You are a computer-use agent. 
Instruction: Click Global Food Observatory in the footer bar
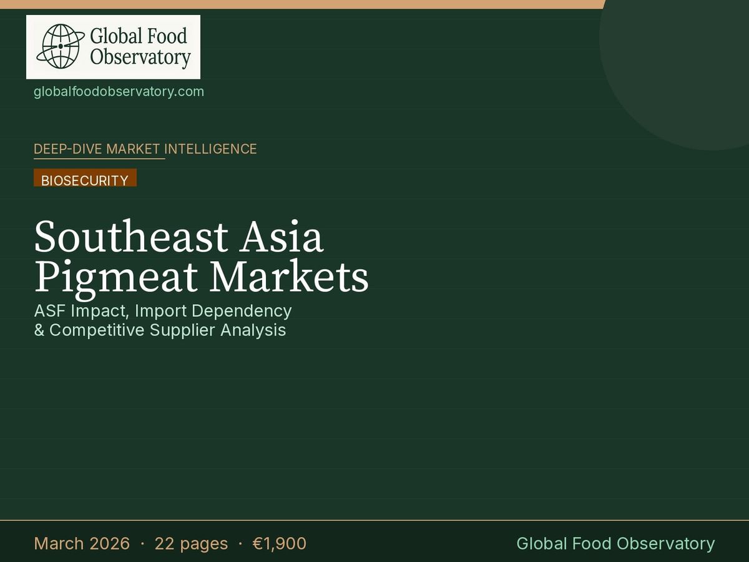[616, 544]
